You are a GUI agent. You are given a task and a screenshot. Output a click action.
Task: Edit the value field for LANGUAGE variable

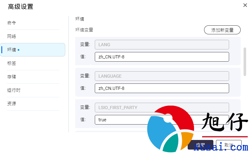[x=162, y=88]
